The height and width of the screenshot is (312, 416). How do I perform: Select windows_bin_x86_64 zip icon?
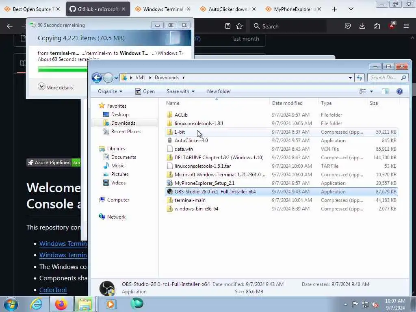(x=170, y=209)
